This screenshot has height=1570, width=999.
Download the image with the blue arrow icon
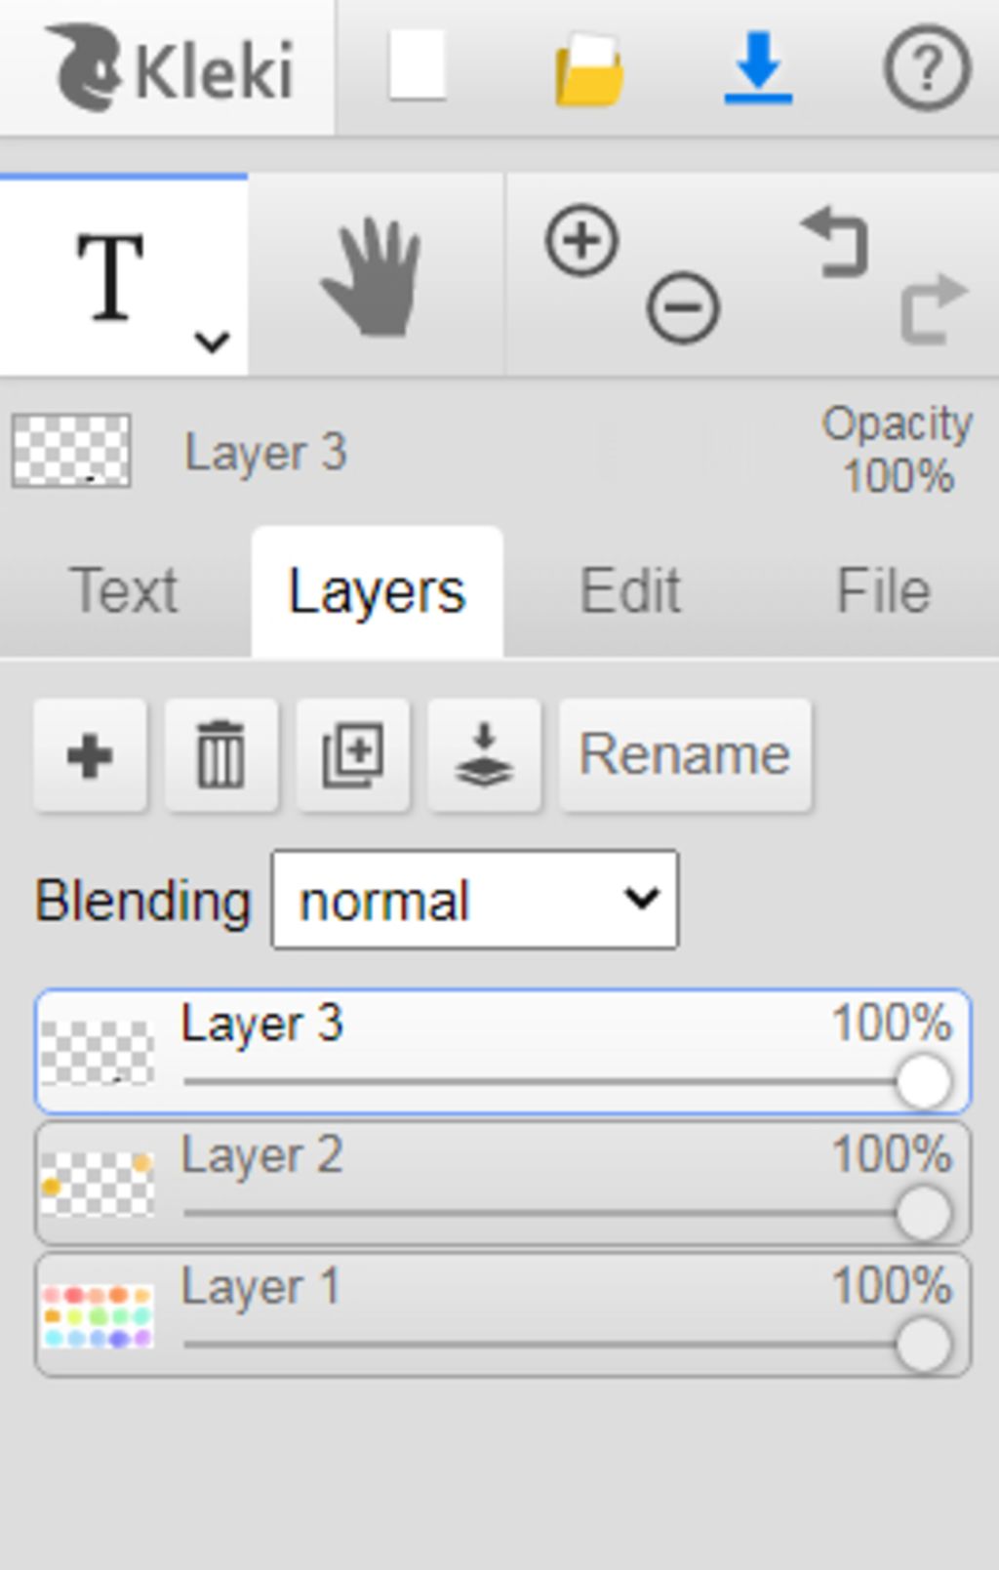pyautogui.click(x=758, y=67)
